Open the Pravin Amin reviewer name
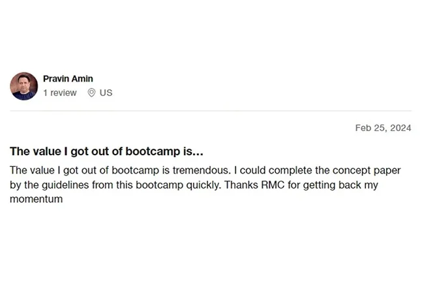 pyautogui.click(x=68, y=79)
